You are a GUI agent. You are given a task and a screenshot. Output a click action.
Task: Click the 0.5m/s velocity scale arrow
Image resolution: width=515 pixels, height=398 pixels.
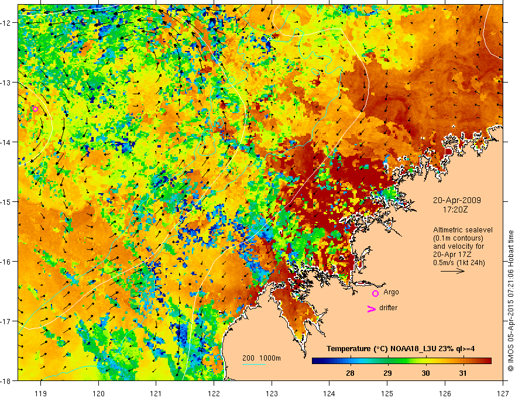tap(452, 271)
